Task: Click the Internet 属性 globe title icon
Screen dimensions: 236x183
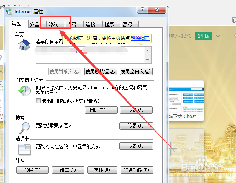Action: 9,12
